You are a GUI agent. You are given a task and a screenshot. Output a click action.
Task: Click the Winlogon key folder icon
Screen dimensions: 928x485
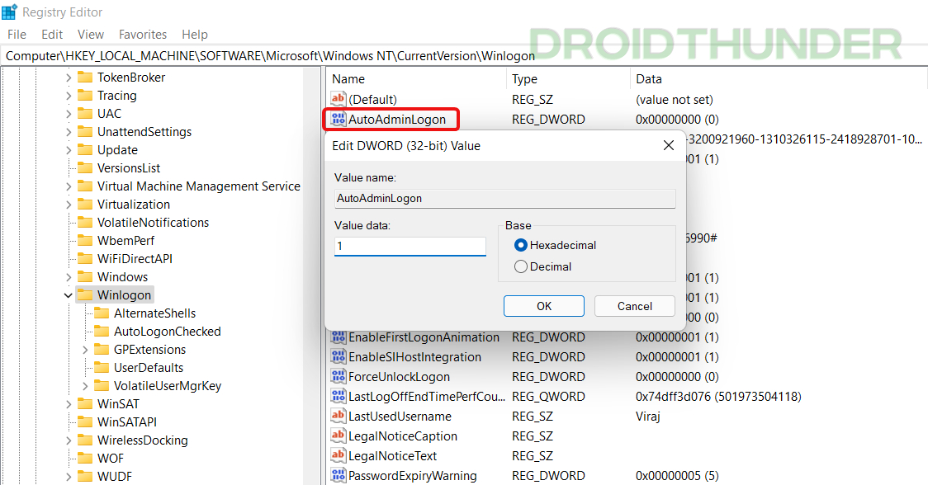tap(85, 295)
